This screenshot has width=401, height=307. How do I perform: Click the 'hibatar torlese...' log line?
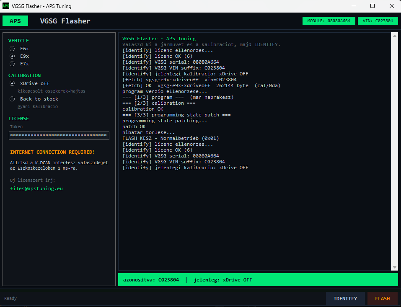click(149, 132)
